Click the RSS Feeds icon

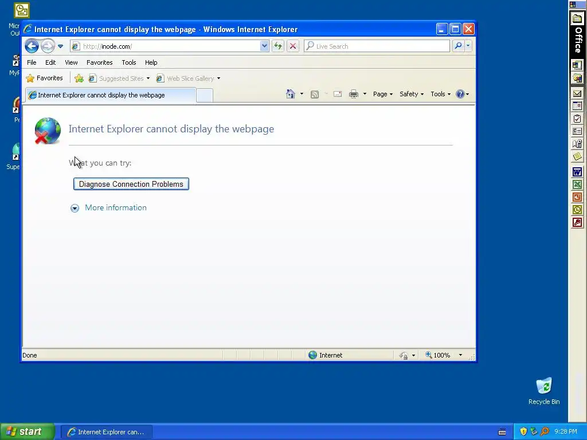pos(315,95)
